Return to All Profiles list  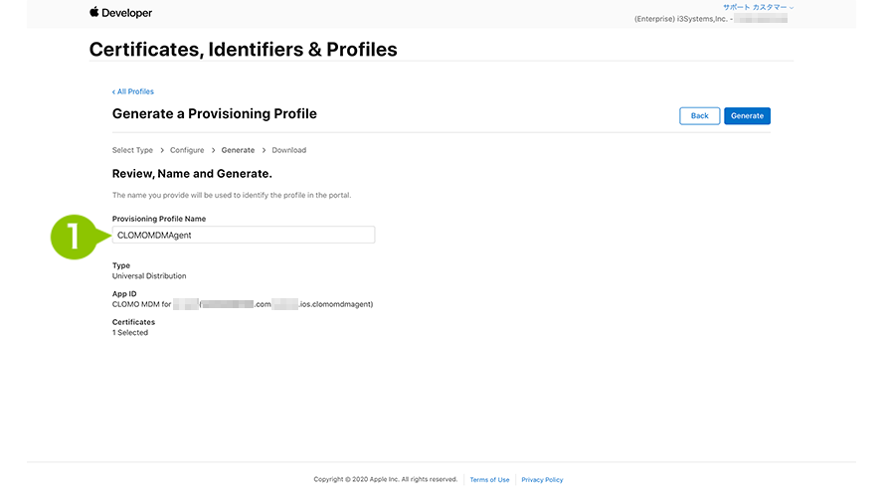point(135,91)
